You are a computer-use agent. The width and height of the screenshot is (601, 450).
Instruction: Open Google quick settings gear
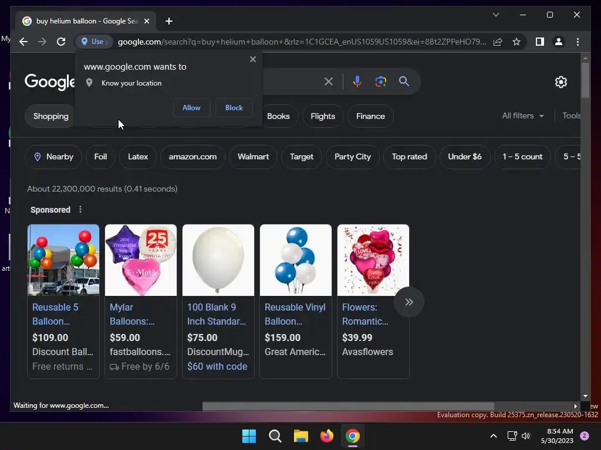point(561,82)
